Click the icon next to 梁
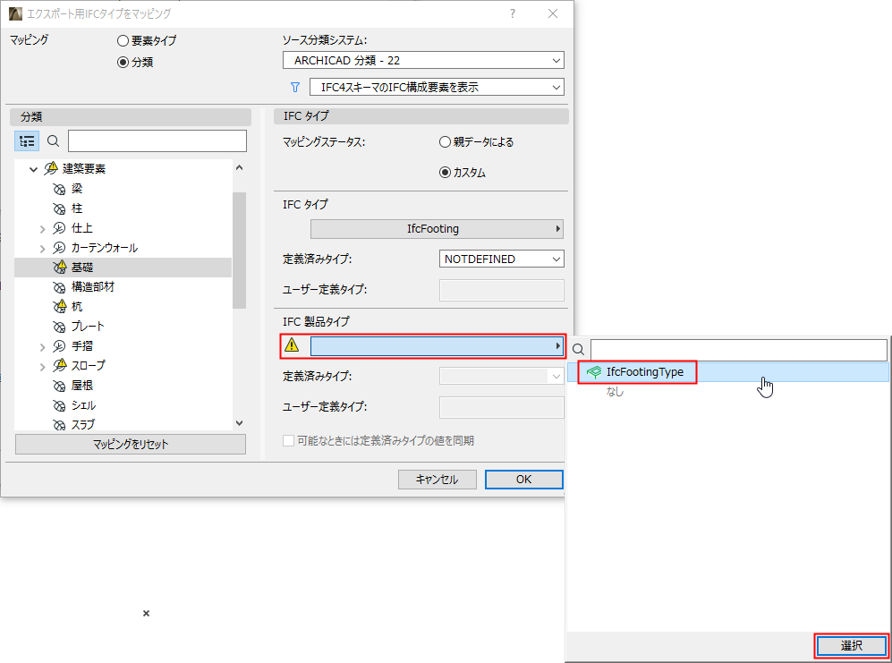The height and width of the screenshot is (663, 892). click(x=59, y=189)
